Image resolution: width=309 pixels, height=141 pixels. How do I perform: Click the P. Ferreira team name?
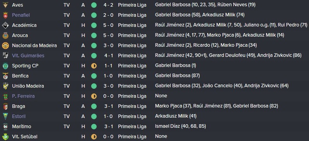click(x=23, y=96)
